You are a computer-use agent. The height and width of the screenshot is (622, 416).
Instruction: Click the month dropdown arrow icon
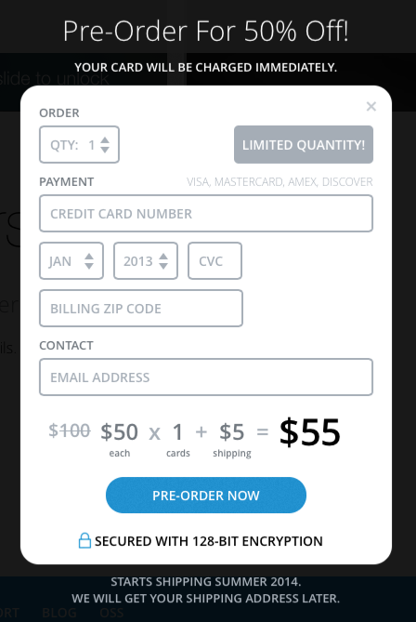(89, 261)
